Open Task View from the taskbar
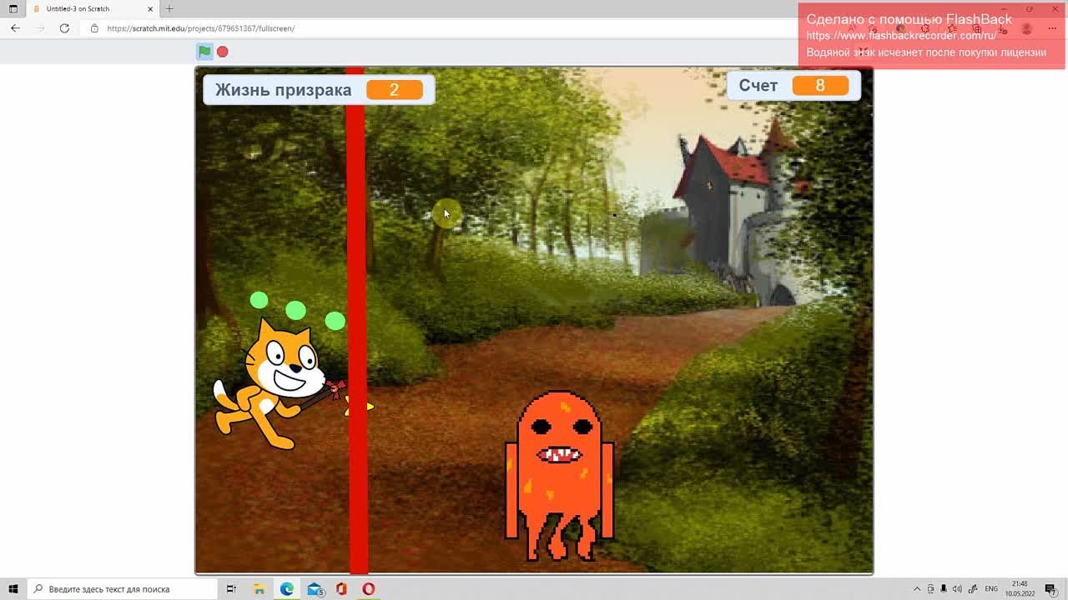1068x600 pixels. [232, 589]
